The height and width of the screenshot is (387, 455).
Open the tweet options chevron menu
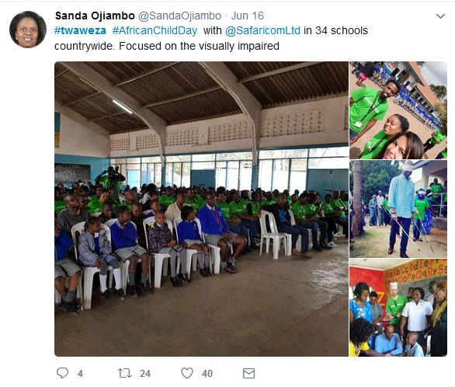[440, 16]
